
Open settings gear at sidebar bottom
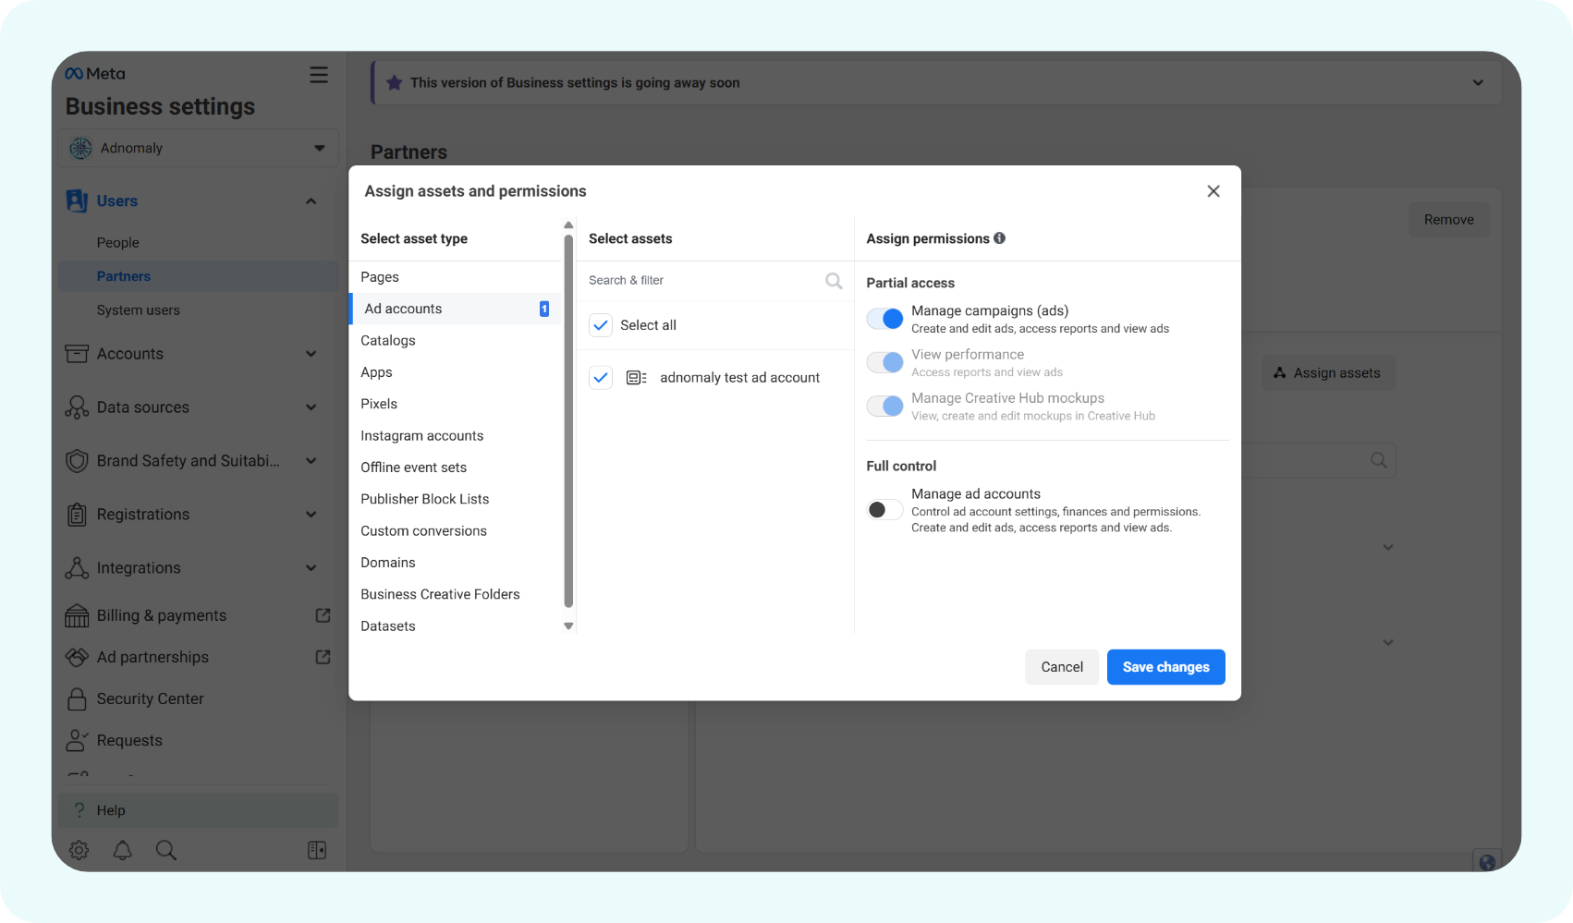[x=79, y=850]
